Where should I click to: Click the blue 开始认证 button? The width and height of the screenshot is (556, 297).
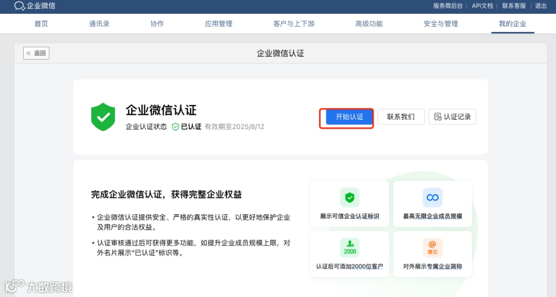point(350,117)
